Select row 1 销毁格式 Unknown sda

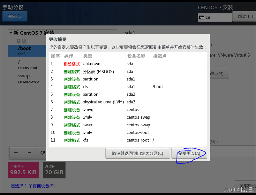pyautogui.click(x=128, y=64)
